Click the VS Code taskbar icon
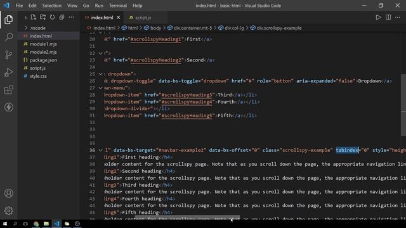This screenshot has height=228, width=406. (x=56, y=224)
